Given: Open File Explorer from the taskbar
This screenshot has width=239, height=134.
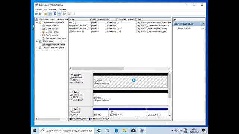Looking at the screenshot, I should point(125,131).
